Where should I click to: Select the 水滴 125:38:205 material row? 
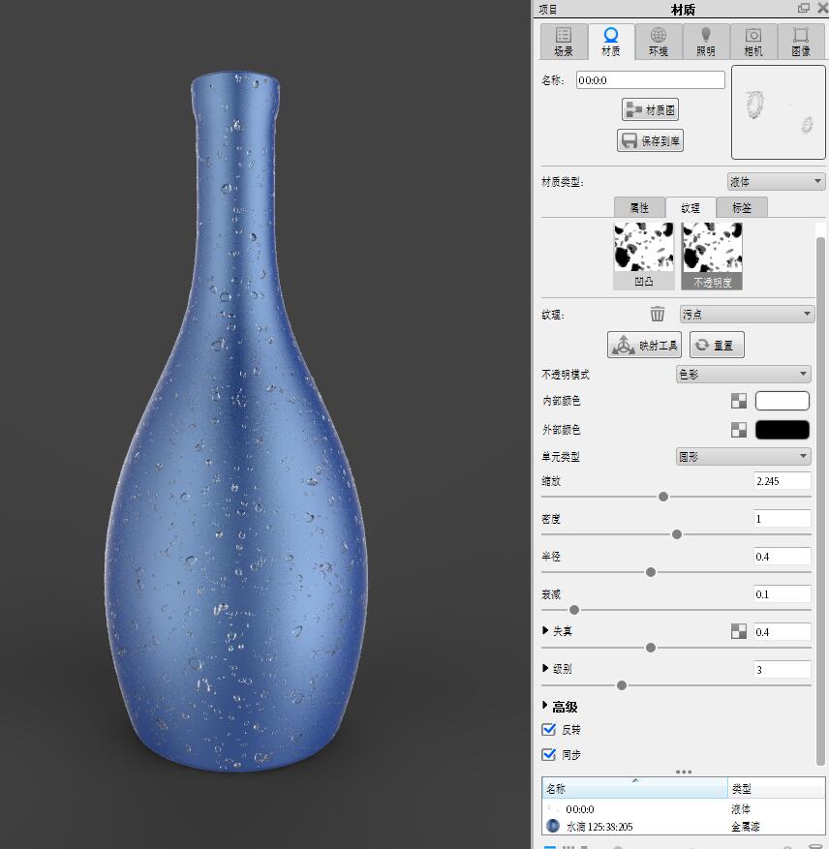click(684, 827)
